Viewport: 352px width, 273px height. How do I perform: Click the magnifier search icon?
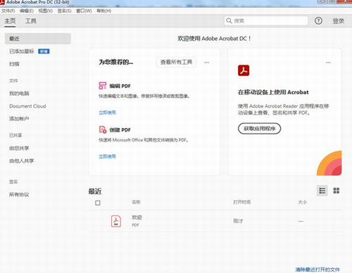[x=229, y=21]
